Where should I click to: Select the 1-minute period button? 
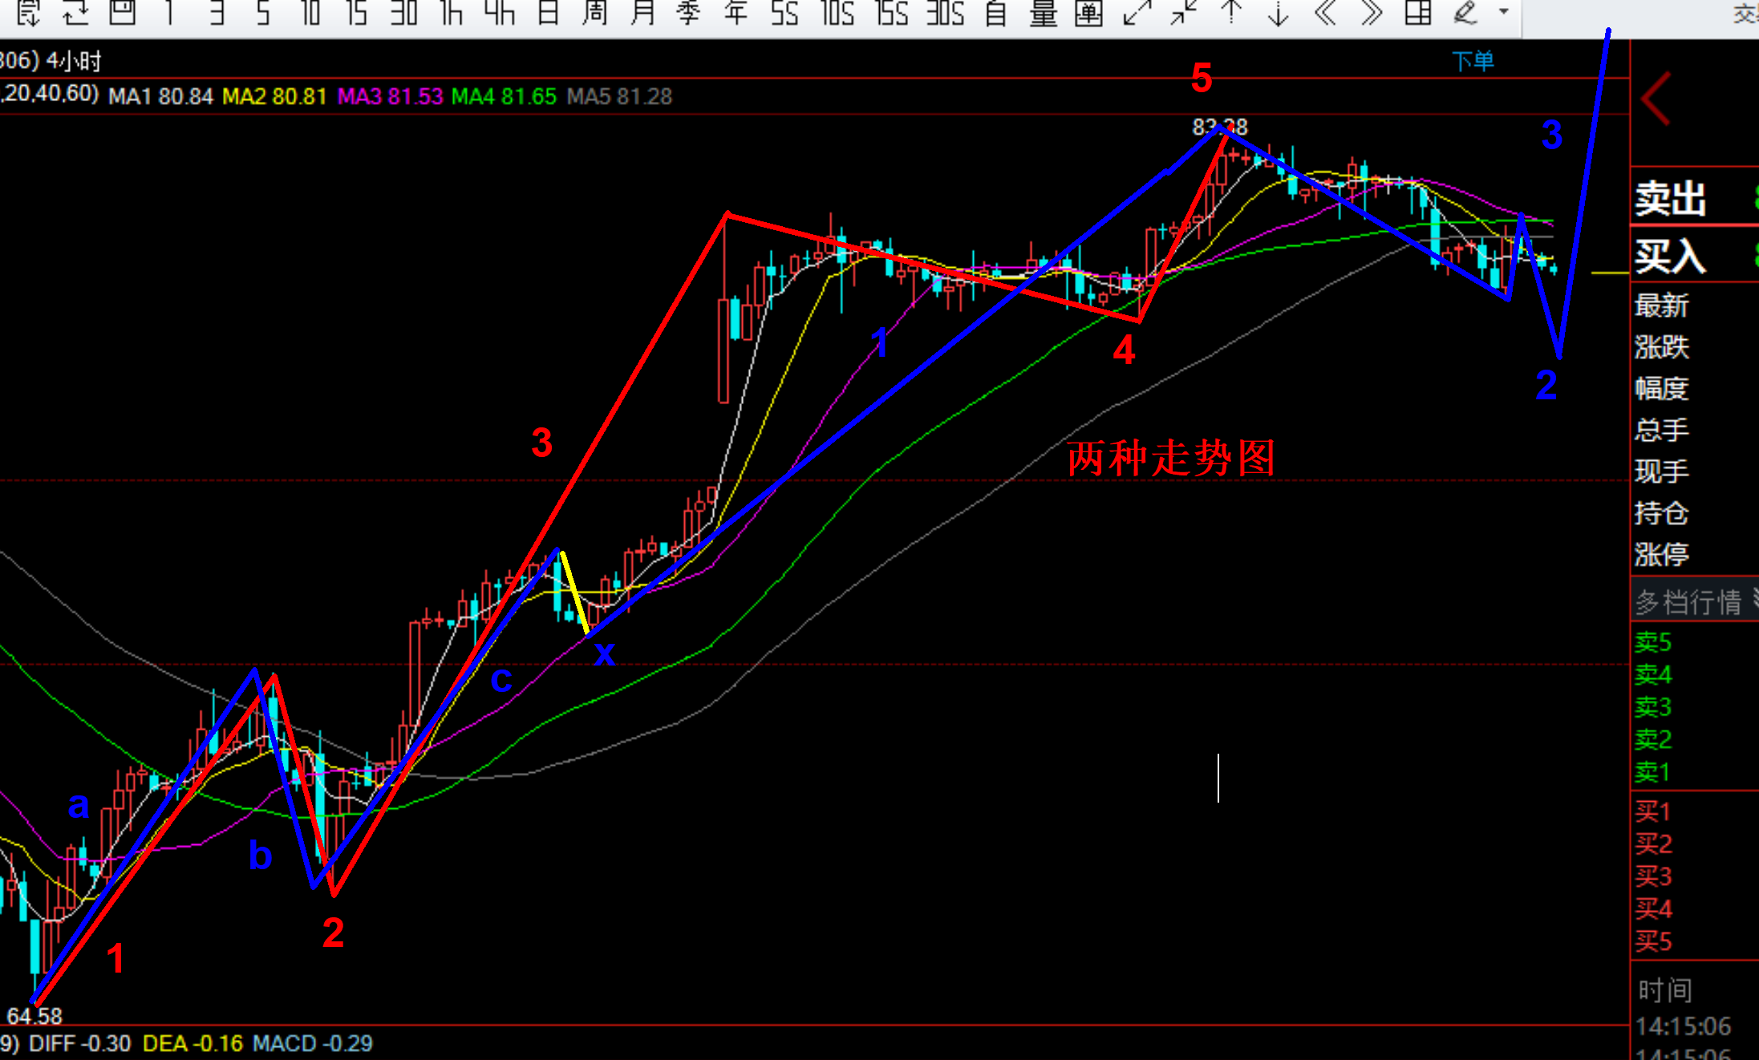(x=168, y=13)
